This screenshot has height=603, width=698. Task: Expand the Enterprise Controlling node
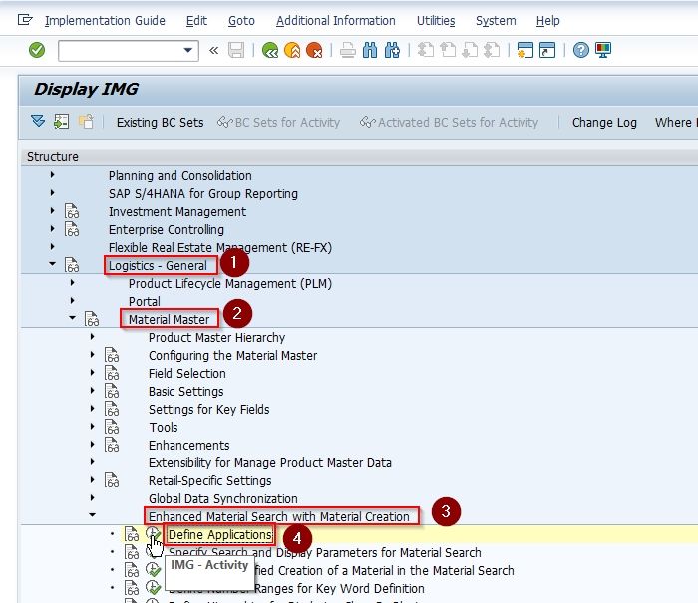coord(53,229)
